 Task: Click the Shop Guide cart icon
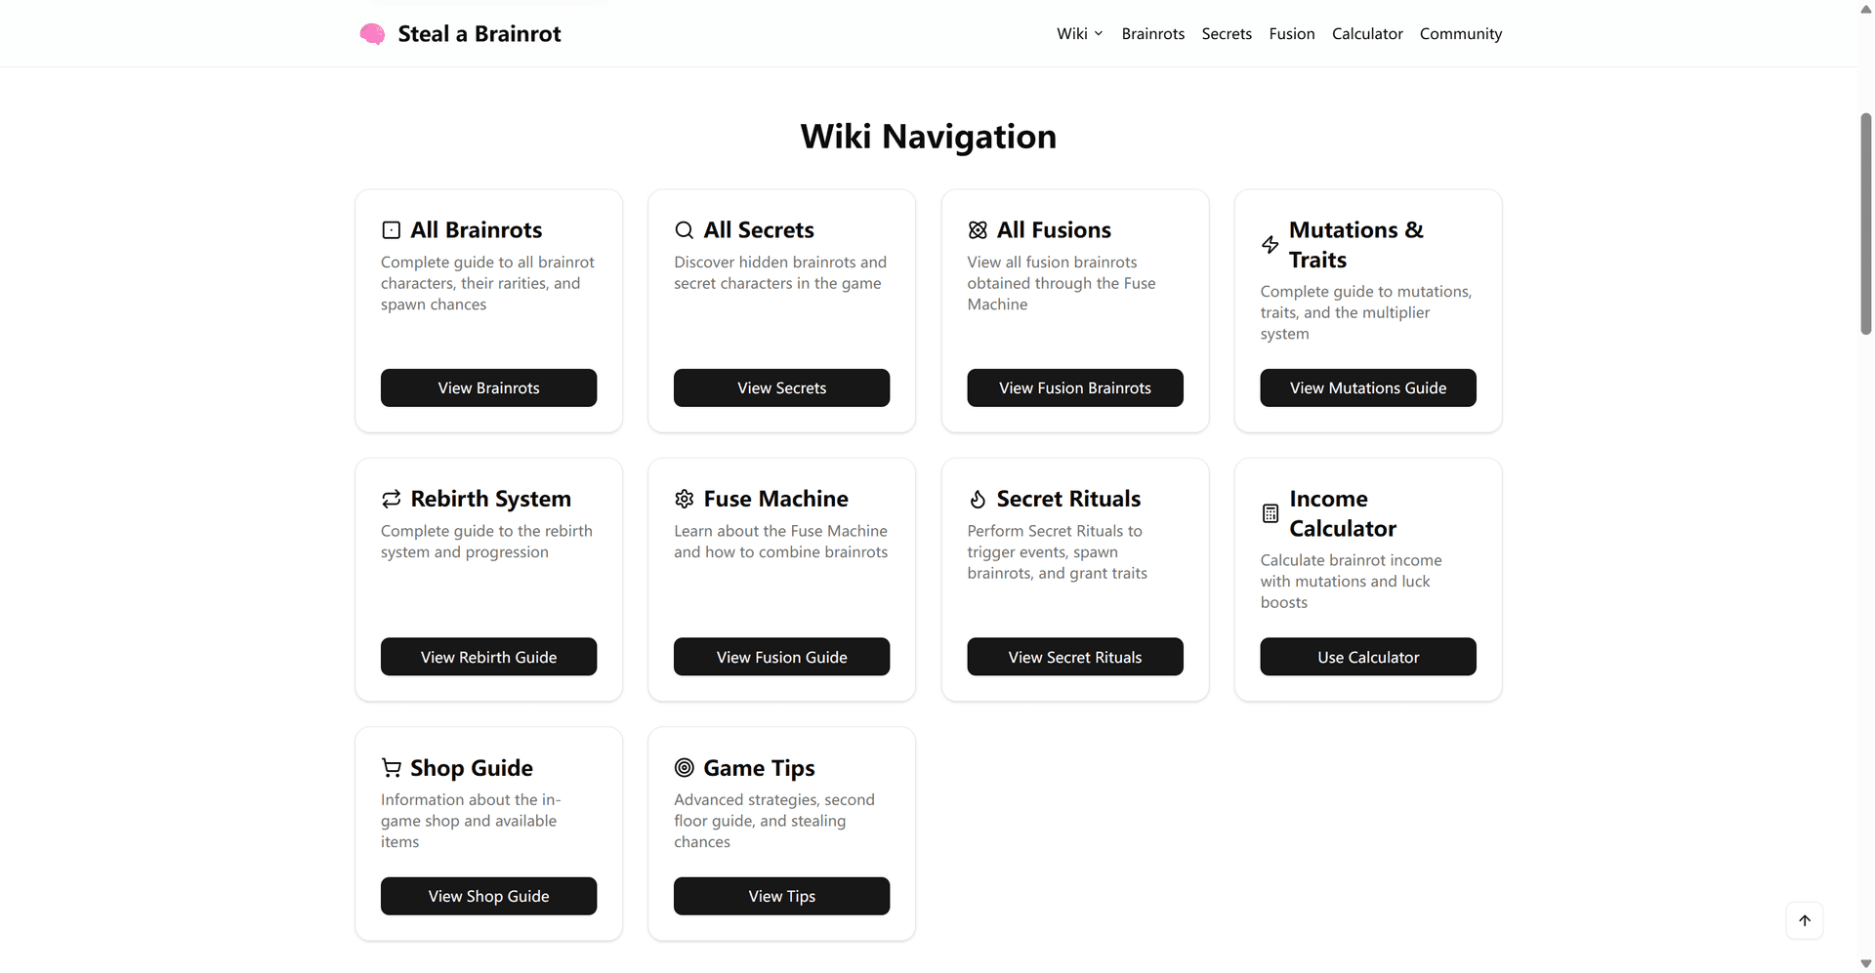click(392, 768)
